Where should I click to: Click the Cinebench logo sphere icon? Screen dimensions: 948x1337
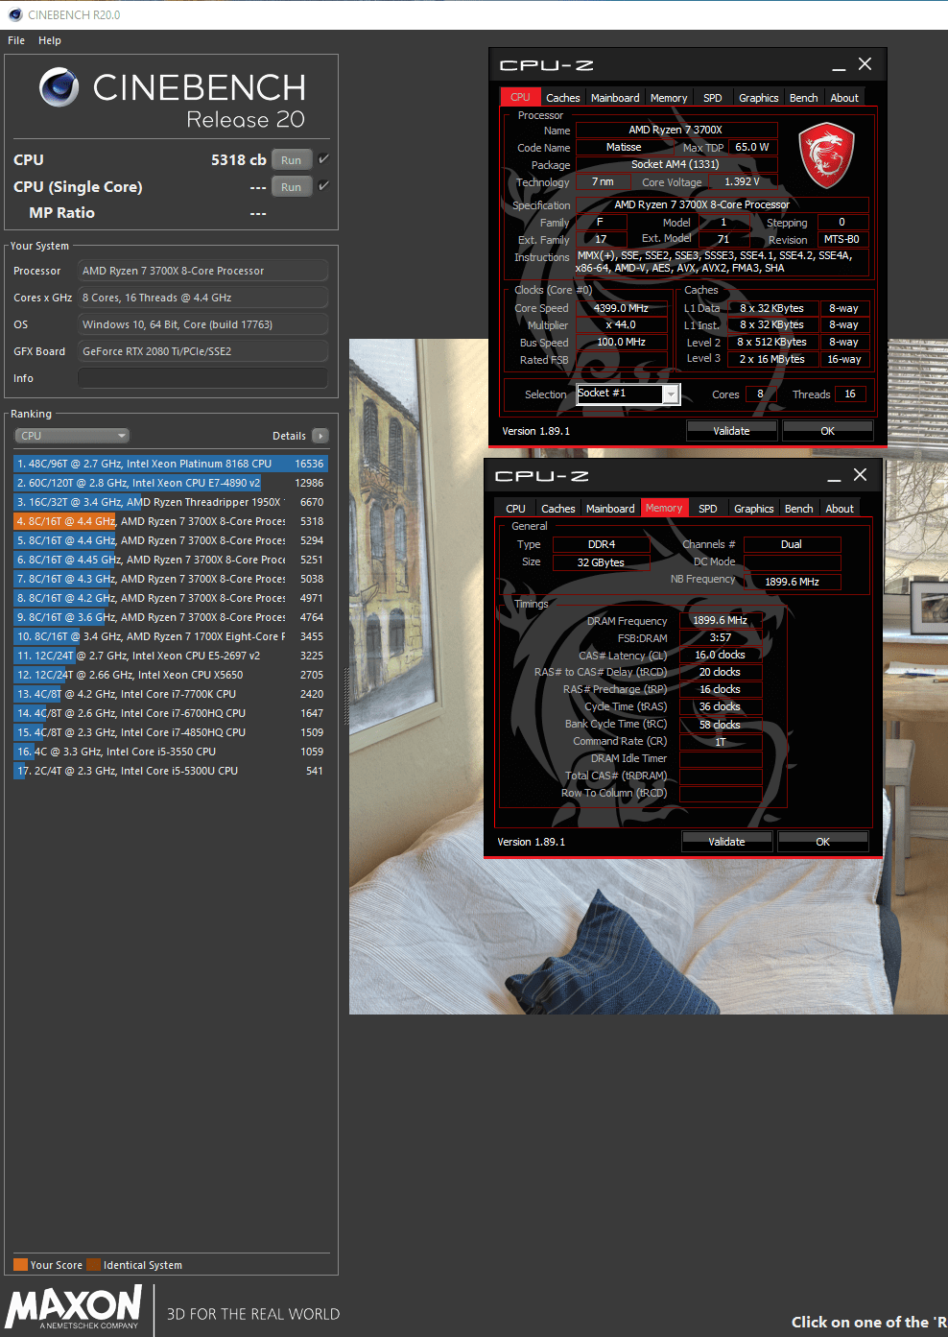(x=59, y=87)
